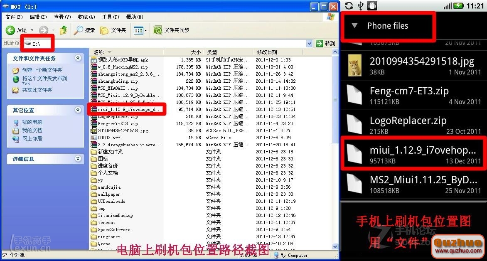Collapse the File and Folder Tasks panel
Viewport: 487px width, 261px height.
[x=78, y=58]
